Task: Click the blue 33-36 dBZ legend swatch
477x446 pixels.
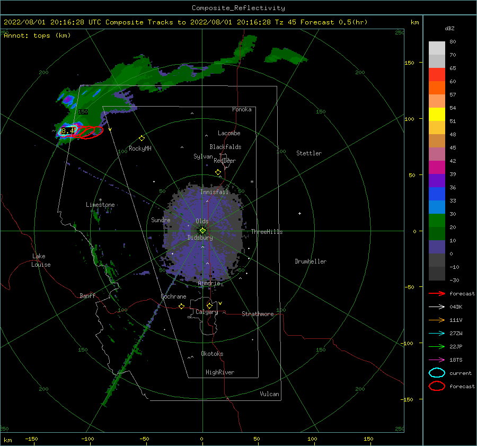Action: pos(437,194)
